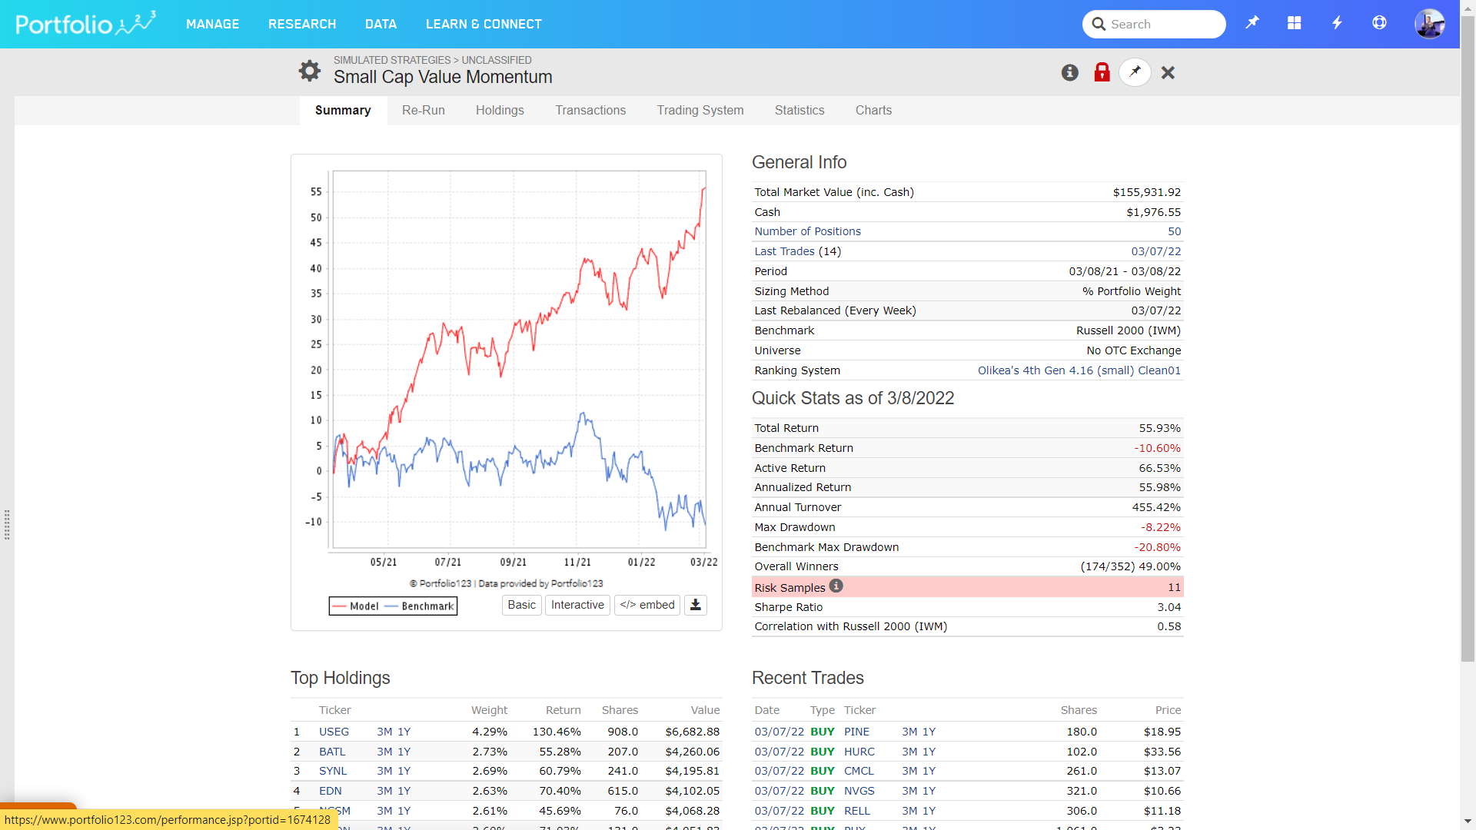Expand the LEARN & CONNECT menu

click(x=484, y=24)
